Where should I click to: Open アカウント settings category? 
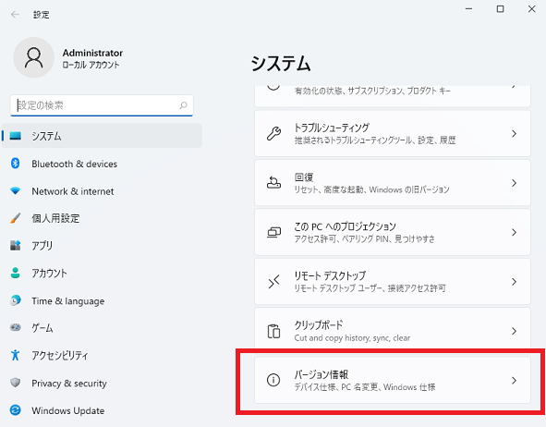[x=102, y=273]
